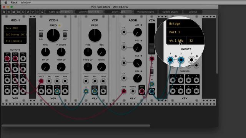The width and height of the screenshot is (246, 138).
Task: Click the horizontal scrollbar below the rack
Action: pyautogui.click(x=76, y=125)
